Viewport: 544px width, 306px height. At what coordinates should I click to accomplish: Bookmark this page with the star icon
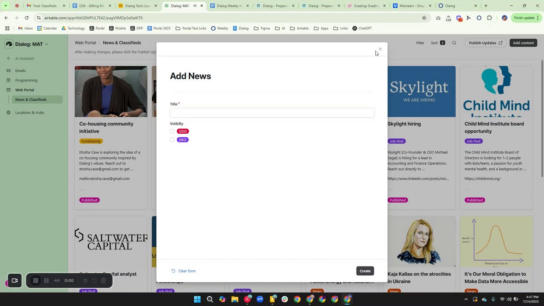pos(424,18)
